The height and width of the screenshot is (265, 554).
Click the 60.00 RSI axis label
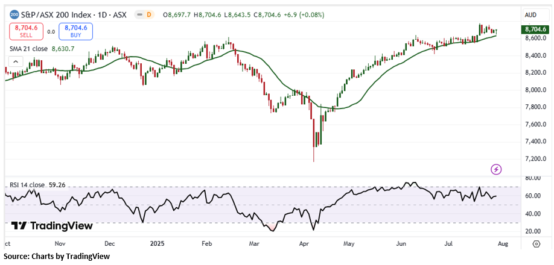click(x=532, y=196)
